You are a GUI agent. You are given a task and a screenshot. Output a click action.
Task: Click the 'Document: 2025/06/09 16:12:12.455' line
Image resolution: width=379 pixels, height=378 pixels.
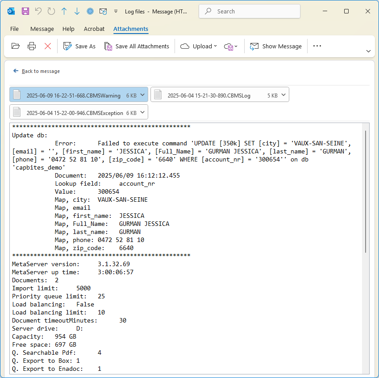(x=117, y=175)
